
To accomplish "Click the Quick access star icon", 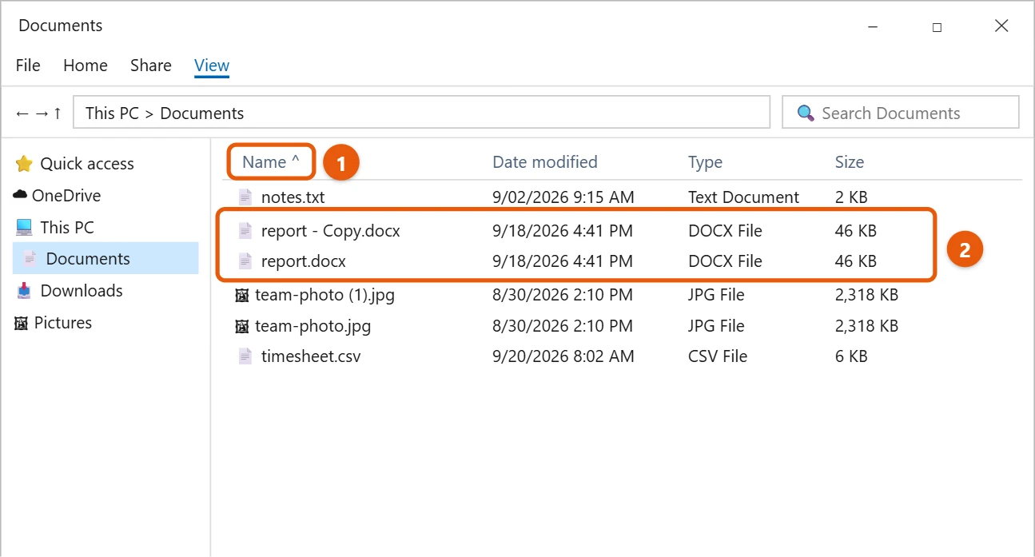I will (x=24, y=164).
